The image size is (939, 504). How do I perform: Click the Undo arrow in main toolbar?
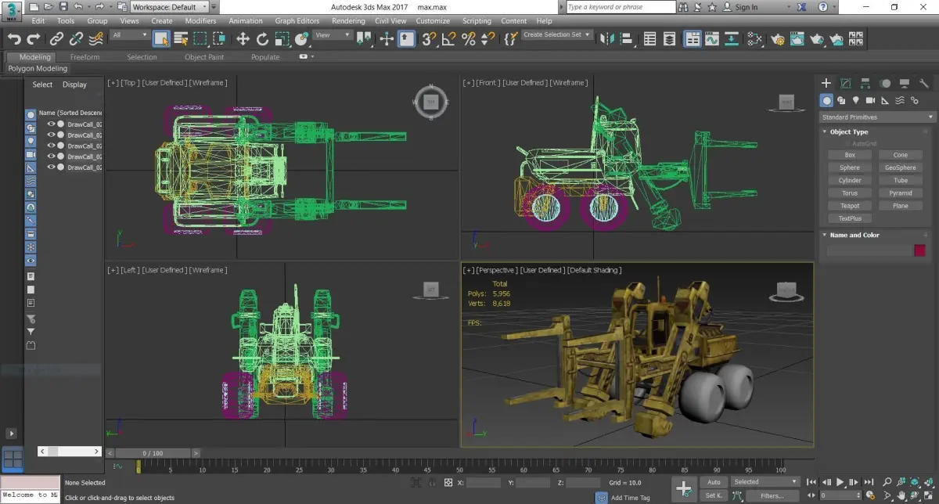[x=14, y=38]
